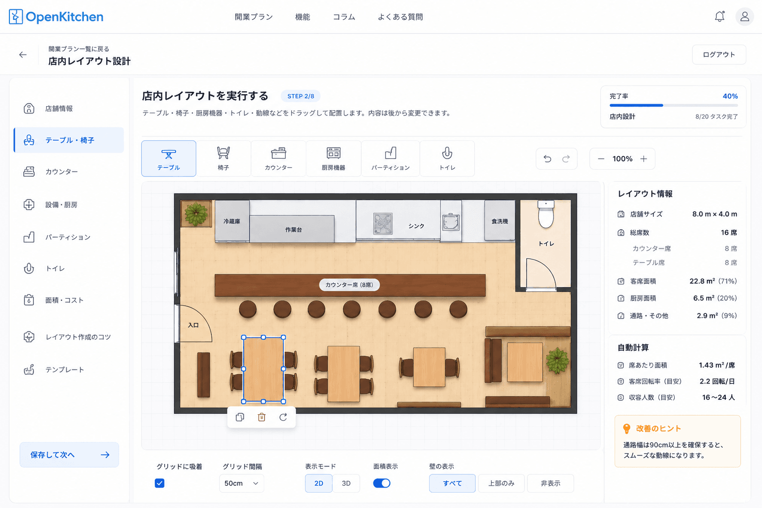Open レイアウト作成のコツ in the sidebar
The height and width of the screenshot is (508, 762).
click(x=69, y=337)
